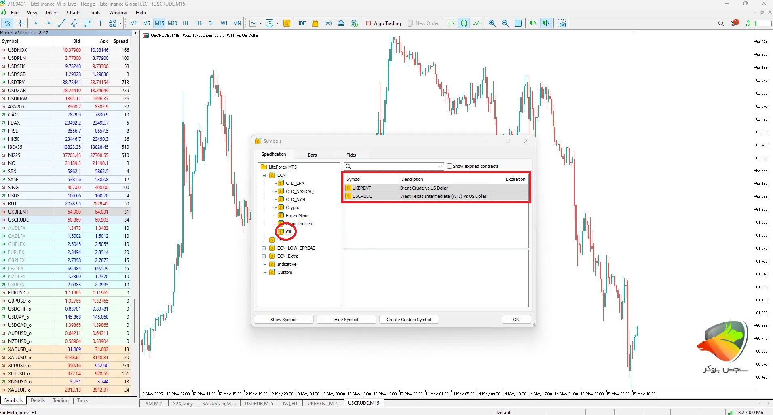This screenshot has width=773, height=415.
Task: Take a chart screenshot with camera icon
Action: 562,23
